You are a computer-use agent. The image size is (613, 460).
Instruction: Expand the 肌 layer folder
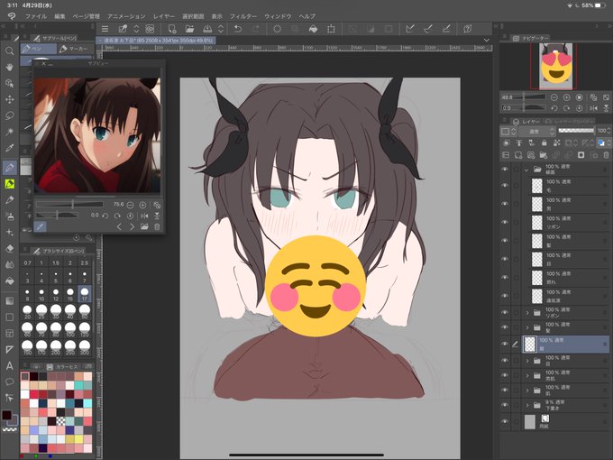pyautogui.click(x=527, y=391)
